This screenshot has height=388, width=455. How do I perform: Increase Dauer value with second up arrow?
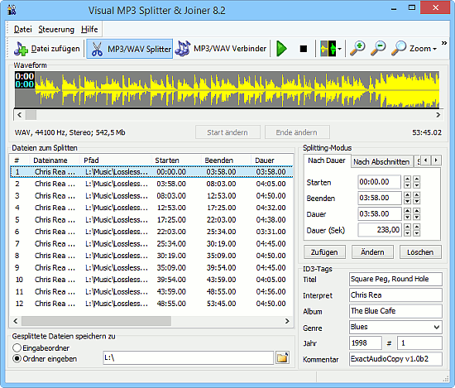click(x=417, y=211)
